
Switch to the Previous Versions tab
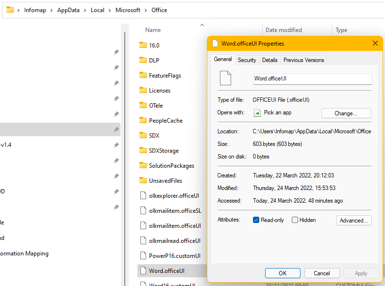click(304, 60)
